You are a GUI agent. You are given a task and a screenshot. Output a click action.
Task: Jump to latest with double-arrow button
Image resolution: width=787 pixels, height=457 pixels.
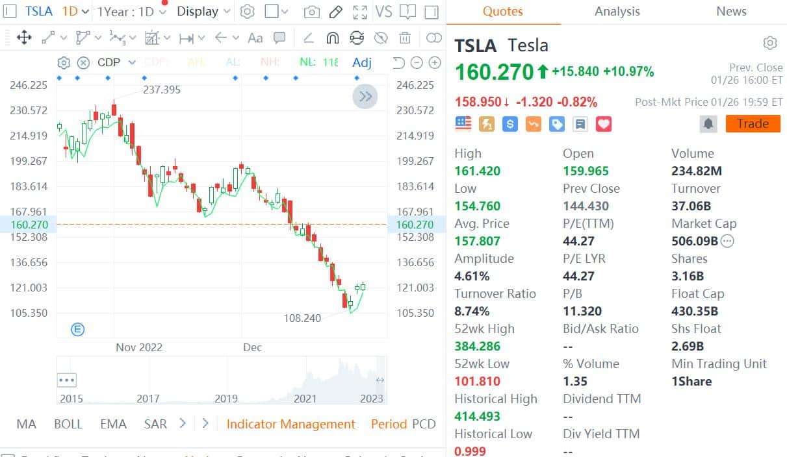coord(365,97)
